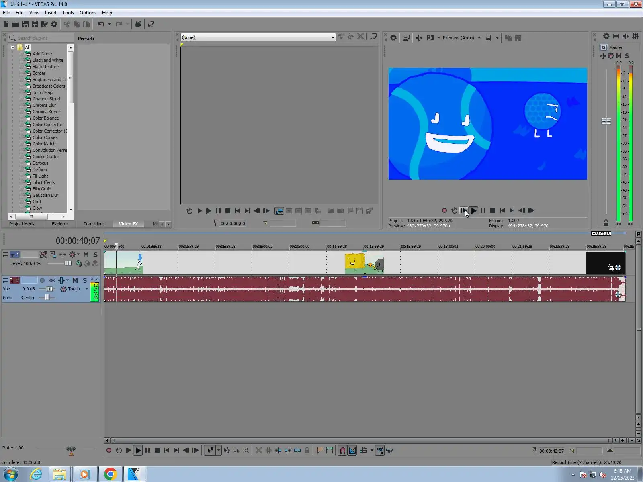Select the Selection Edit tool
Viewport: 643px width, 482px height.
pos(236,451)
